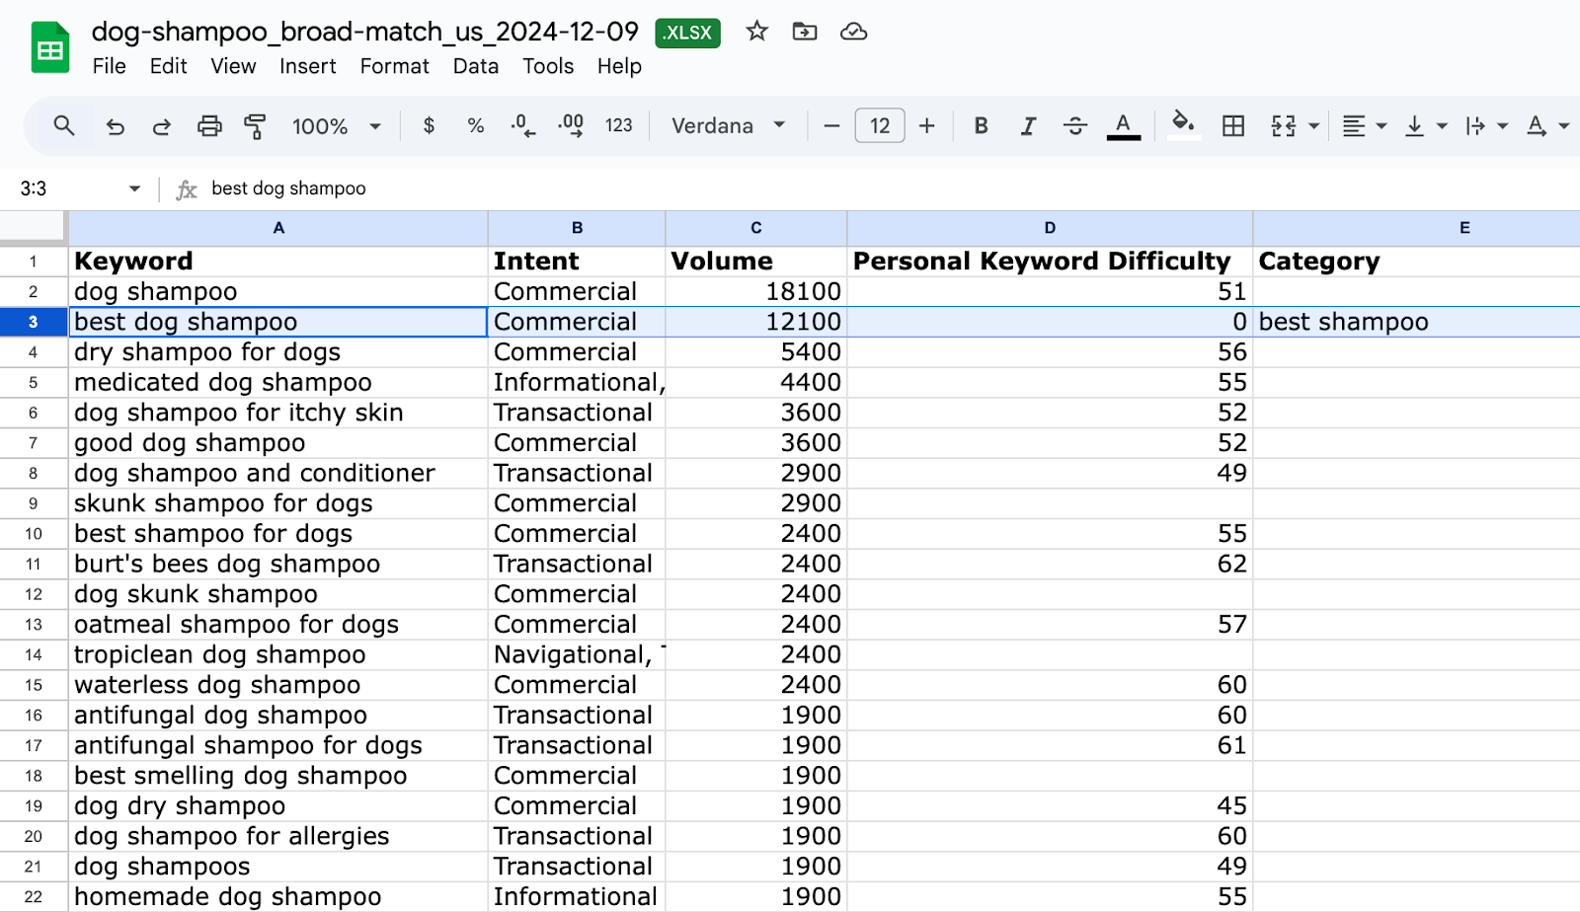Open the Format menu
This screenshot has width=1580, height=912.
(x=394, y=66)
